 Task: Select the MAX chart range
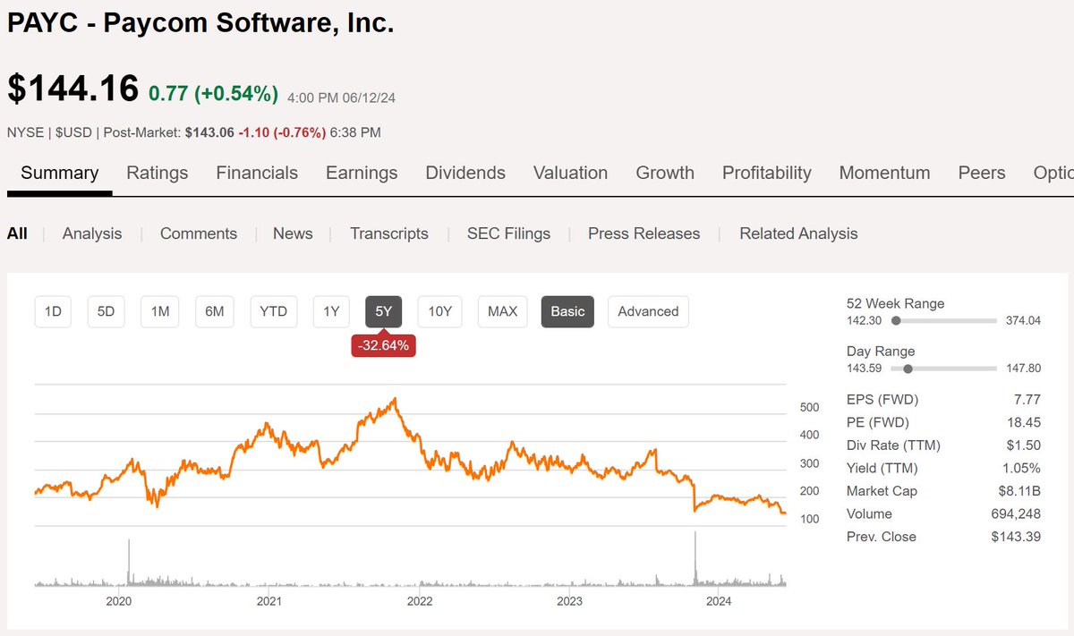503,311
